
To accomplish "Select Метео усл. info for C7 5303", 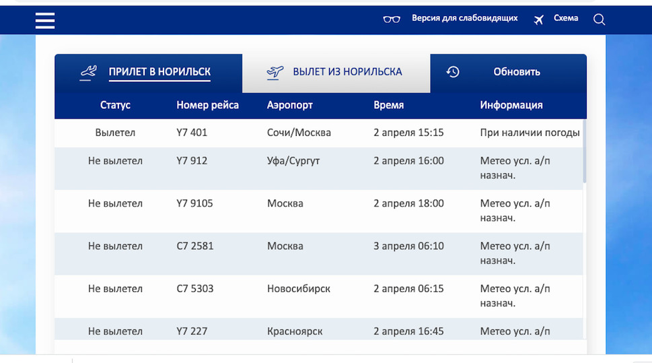I will point(515,296).
